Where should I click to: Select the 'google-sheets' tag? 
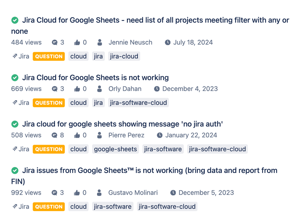[x=115, y=149]
